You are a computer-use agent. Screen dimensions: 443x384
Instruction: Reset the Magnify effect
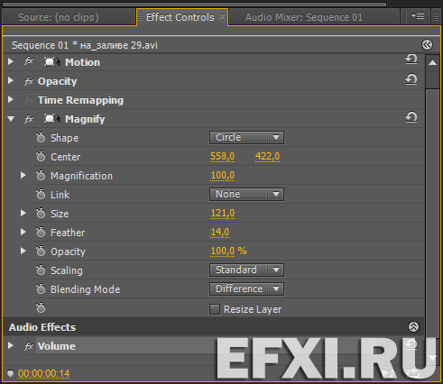point(411,117)
